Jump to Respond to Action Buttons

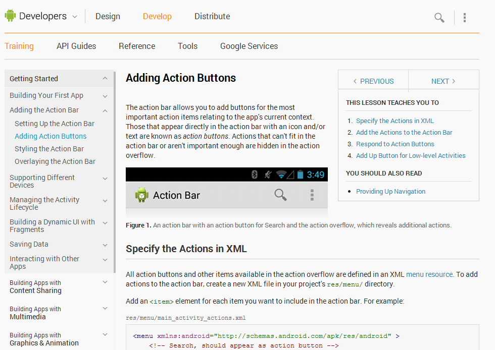pos(395,144)
